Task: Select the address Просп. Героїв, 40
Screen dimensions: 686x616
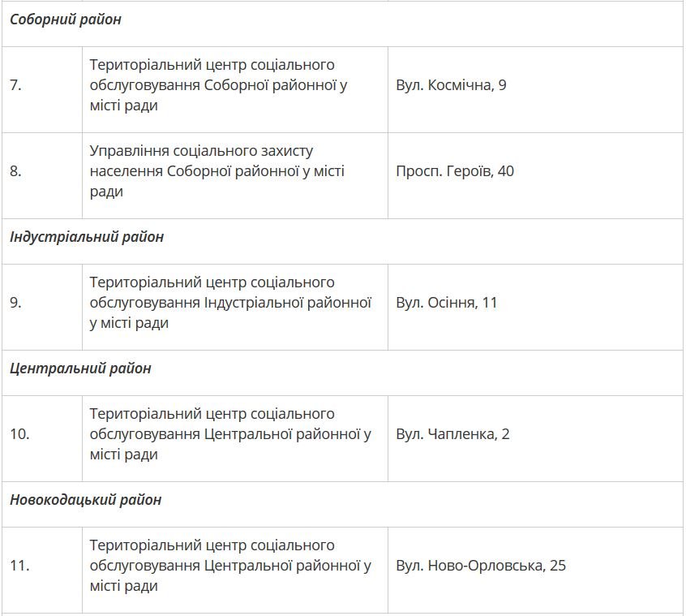Action: click(455, 171)
